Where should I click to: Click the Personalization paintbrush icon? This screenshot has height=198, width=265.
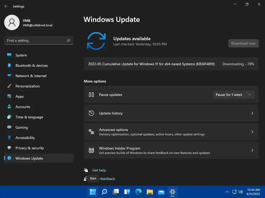pos(9,86)
